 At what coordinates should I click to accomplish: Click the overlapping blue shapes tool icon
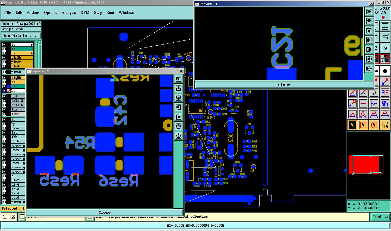[385, 103]
